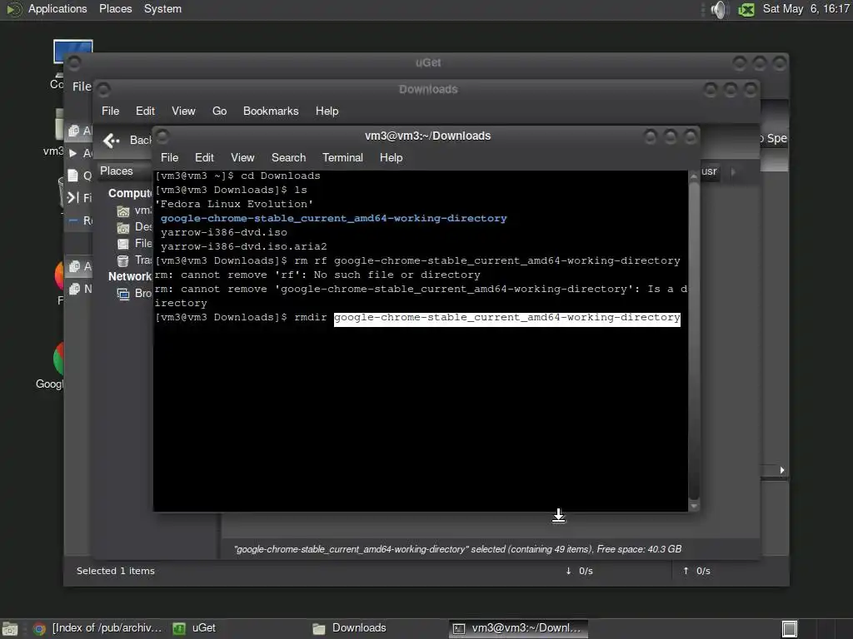Click yarrow-i386-dvd.iso text in terminal
The width and height of the screenshot is (853, 639).
(x=223, y=233)
